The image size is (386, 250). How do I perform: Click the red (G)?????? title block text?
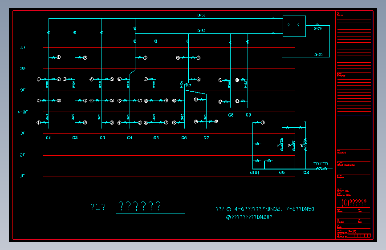click(354, 202)
